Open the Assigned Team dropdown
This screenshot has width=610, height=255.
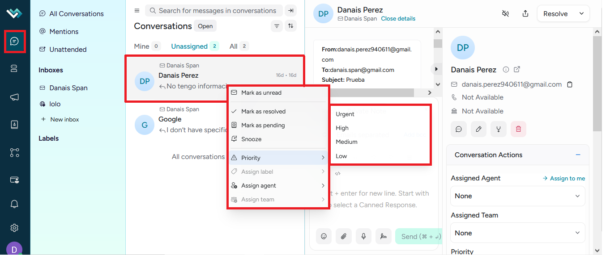point(518,233)
